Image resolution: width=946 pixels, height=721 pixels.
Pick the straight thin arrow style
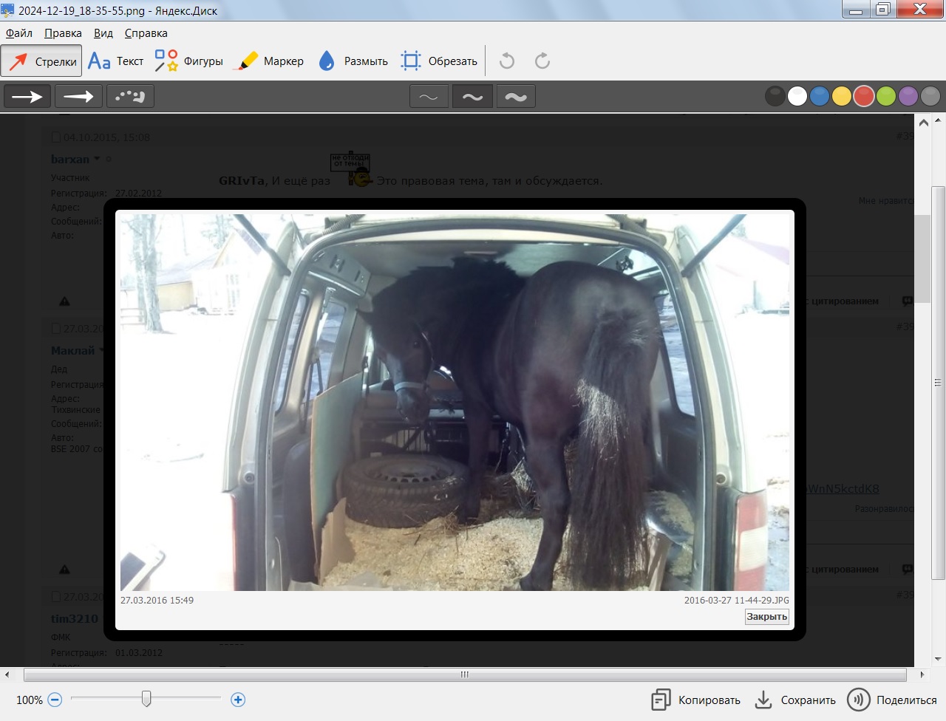click(27, 96)
